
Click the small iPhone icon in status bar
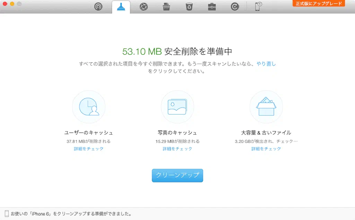(x=7, y=214)
